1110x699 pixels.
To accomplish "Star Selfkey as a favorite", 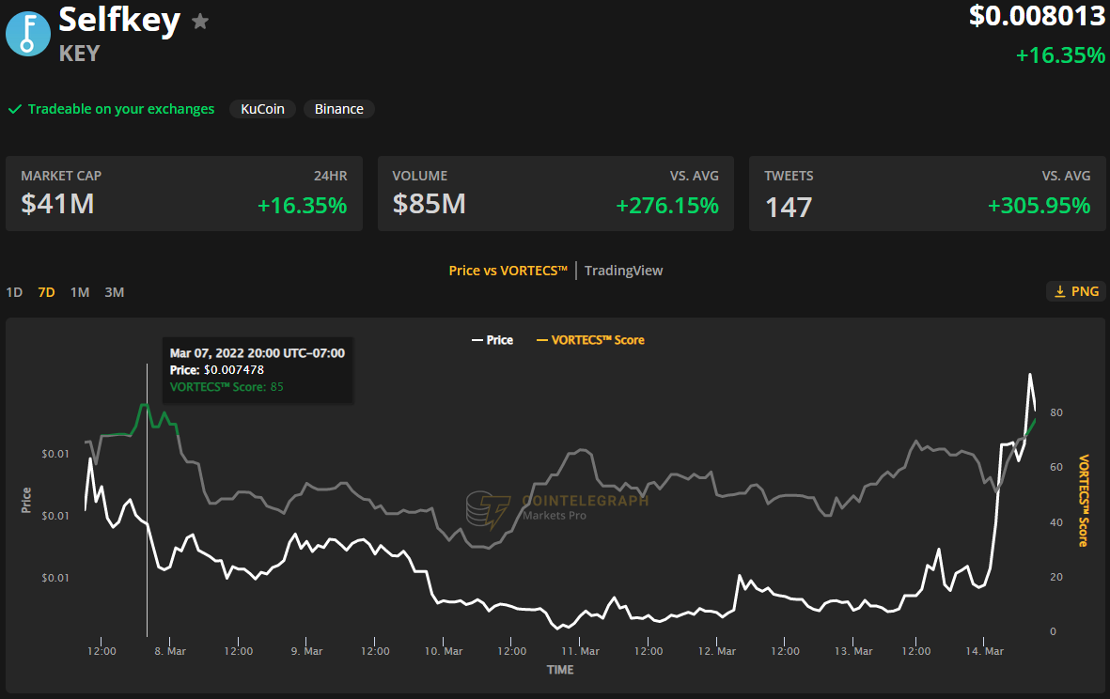I will pos(200,22).
